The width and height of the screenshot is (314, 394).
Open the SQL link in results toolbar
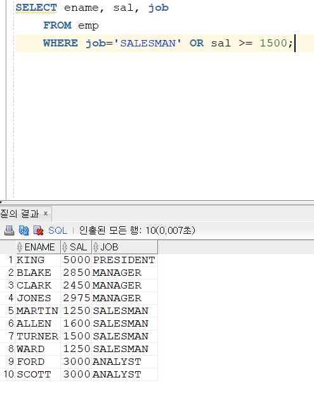58,230
